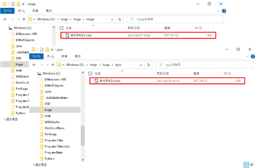Image resolution: width=256 pixels, height=168 pixels.
Task: Click the piyoの検索 search box
Action: [204, 65]
